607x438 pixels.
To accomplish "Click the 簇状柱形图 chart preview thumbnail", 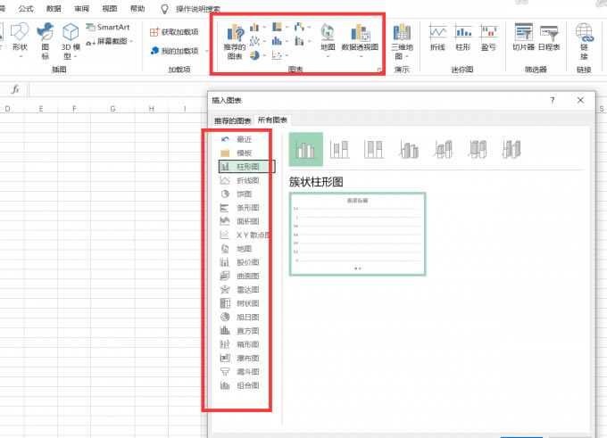I will [357, 234].
